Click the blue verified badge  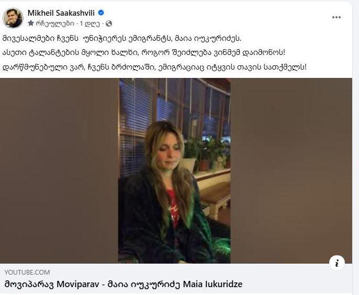pyautogui.click(x=101, y=13)
